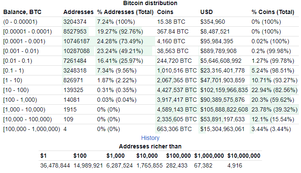
Task: Select the '[1 - 10)' balance cell
Action: coord(13,80)
